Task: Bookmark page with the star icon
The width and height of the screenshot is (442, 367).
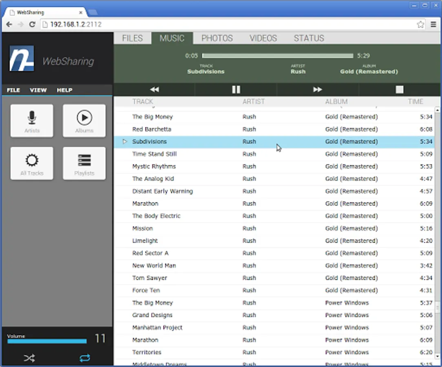Action: 420,24
